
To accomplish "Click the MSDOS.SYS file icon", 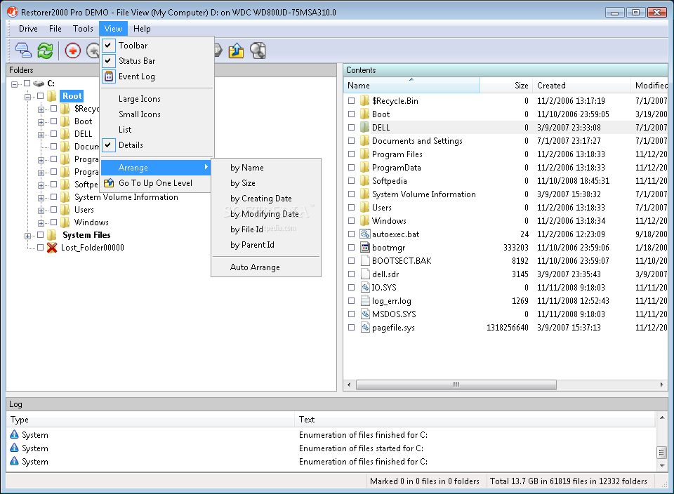I will pos(365,314).
